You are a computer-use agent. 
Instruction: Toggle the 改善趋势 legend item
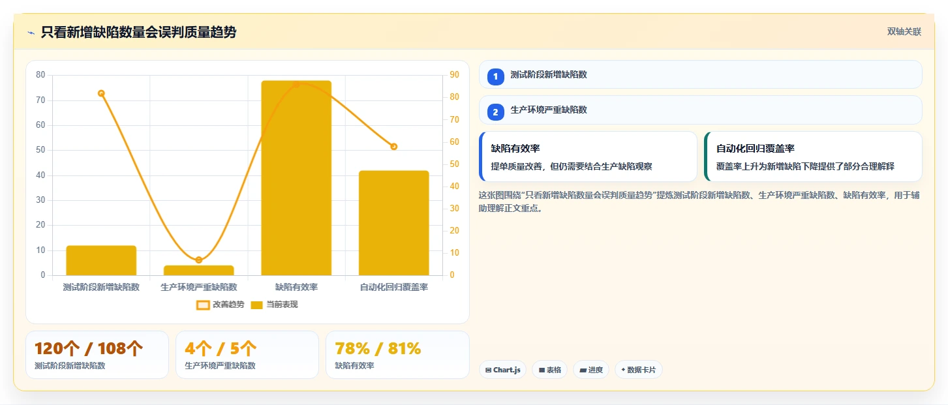(220, 305)
